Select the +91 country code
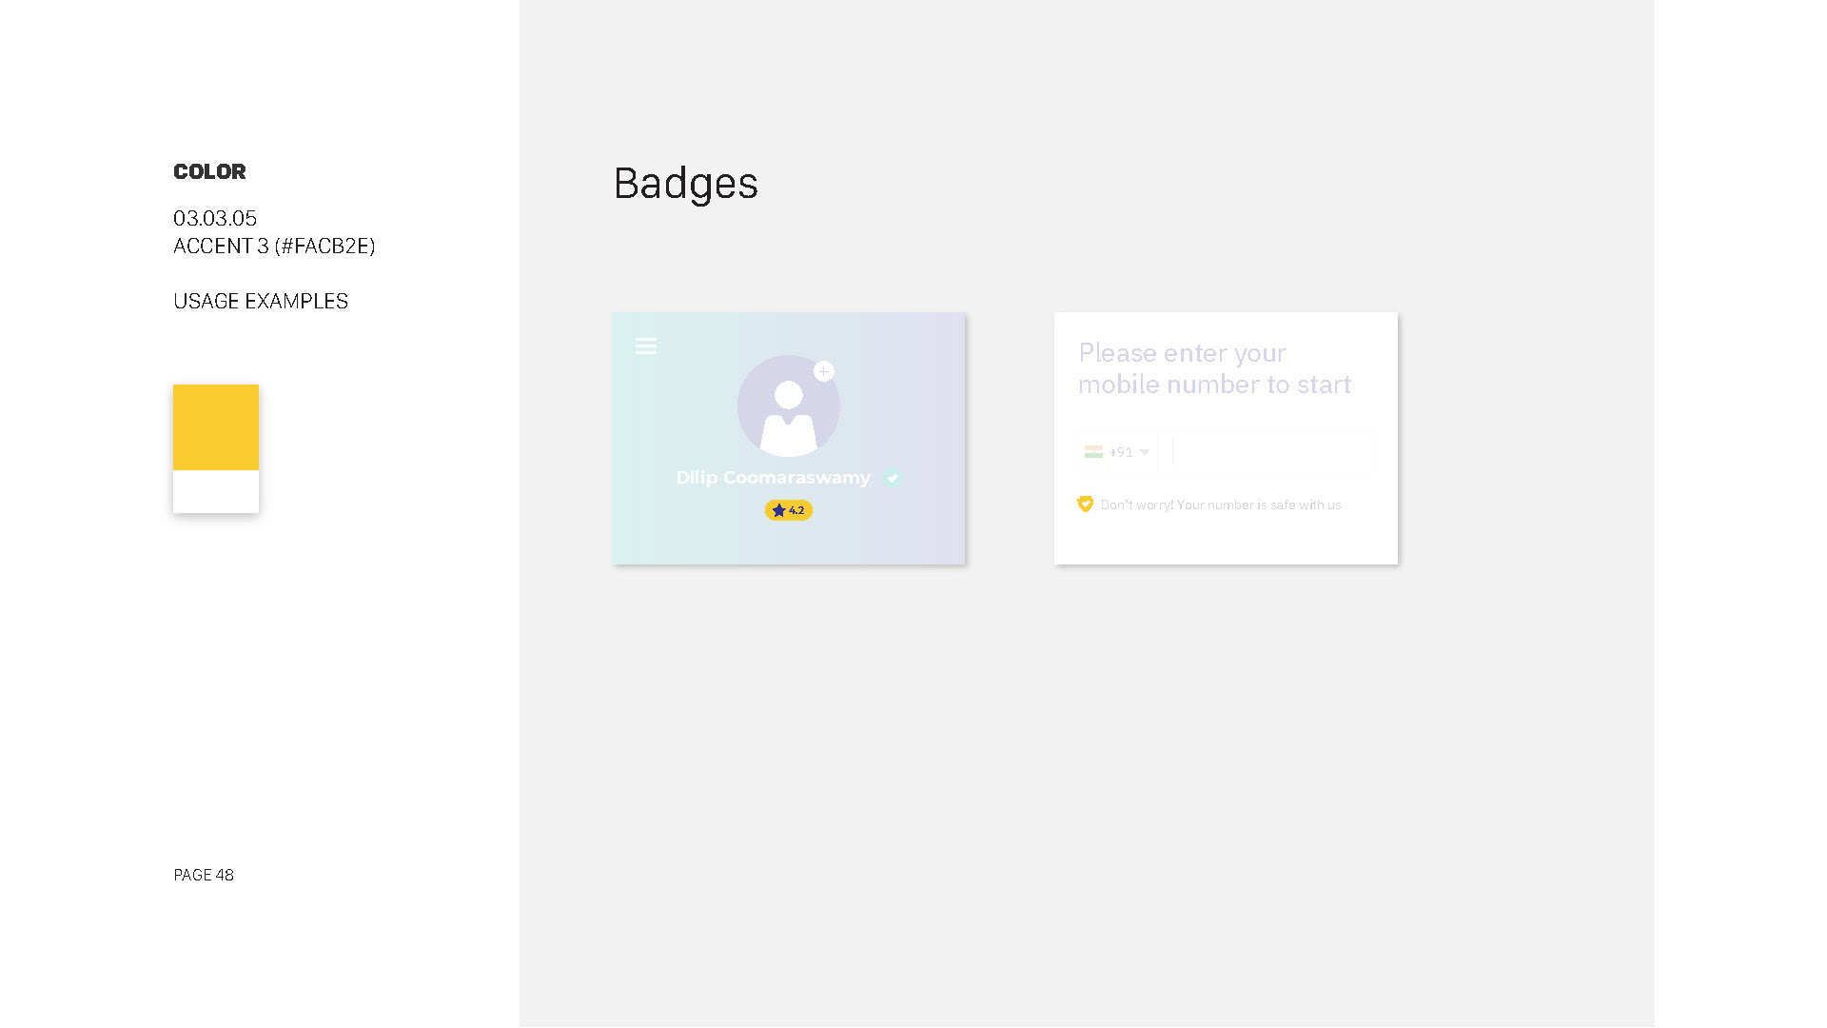The image size is (1827, 1028). [1121, 452]
